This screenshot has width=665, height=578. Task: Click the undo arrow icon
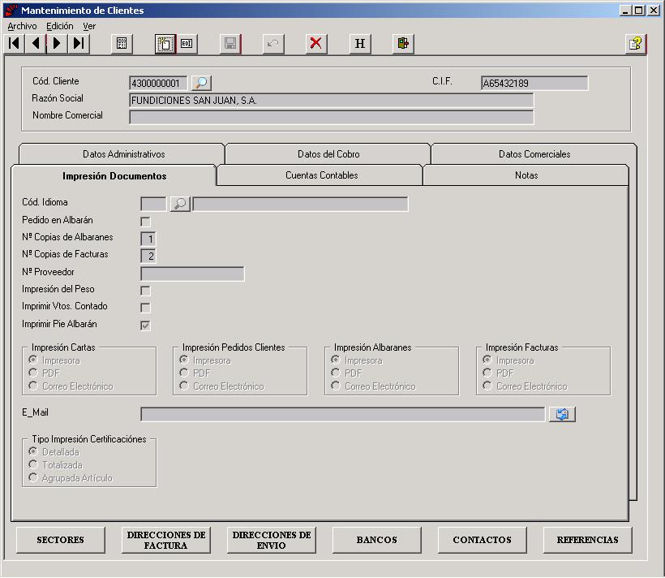pyautogui.click(x=273, y=43)
